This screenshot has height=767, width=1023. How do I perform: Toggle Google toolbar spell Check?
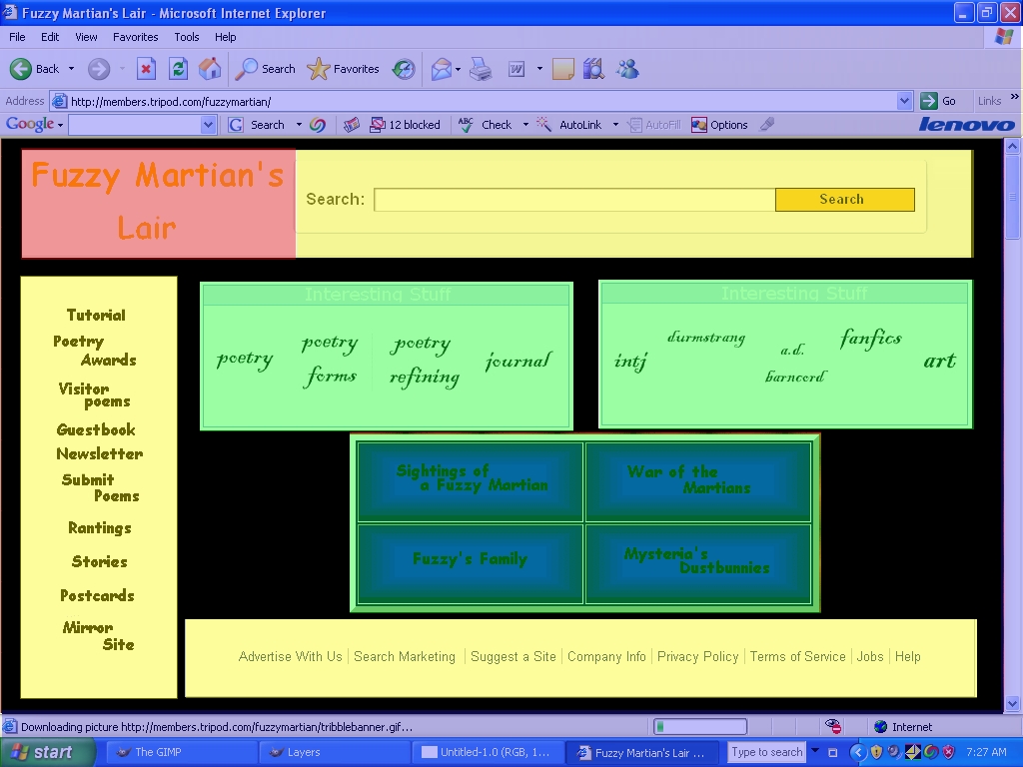tap(486, 125)
